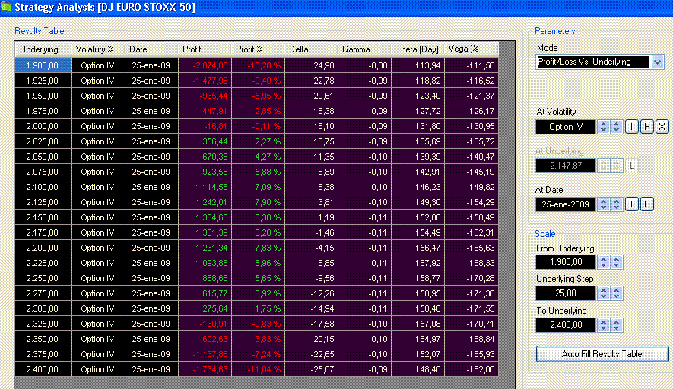Click profit percent -13,20 %
This screenshot has height=389, width=673.
(x=258, y=65)
